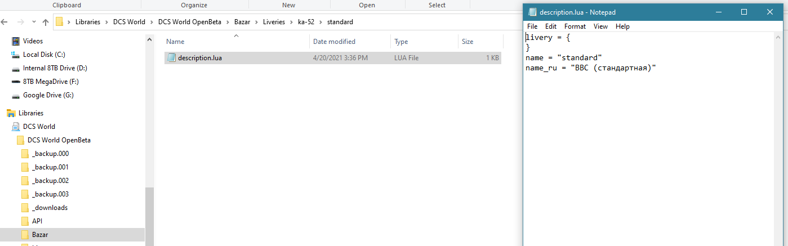
Task: Select the standard breadcrumb segment
Action: coord(340,22)
